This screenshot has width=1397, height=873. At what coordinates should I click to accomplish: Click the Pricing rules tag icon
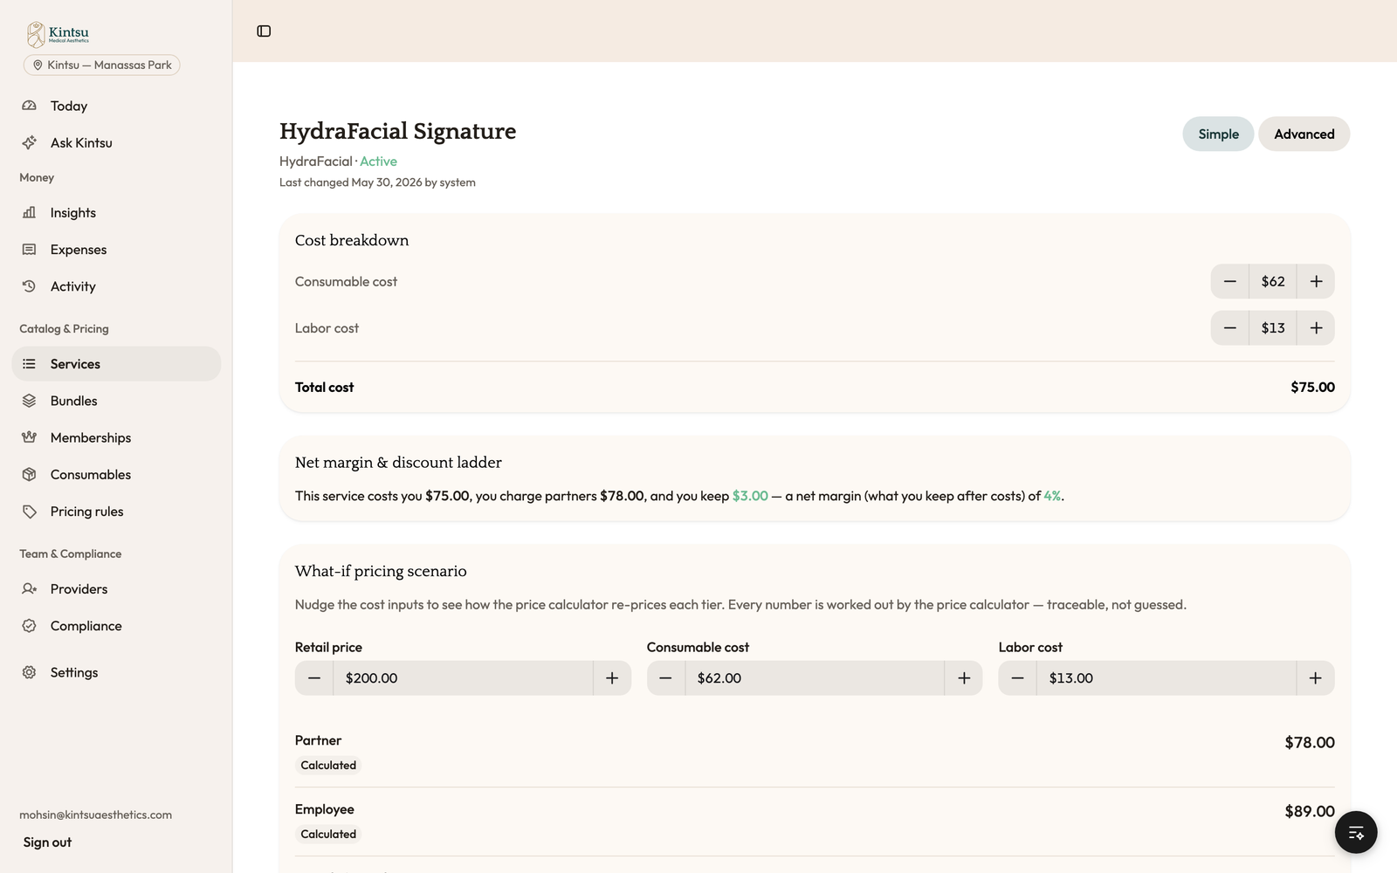30,512
